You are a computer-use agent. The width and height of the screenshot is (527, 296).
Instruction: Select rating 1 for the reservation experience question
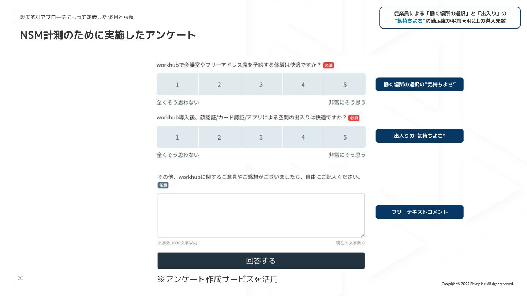[x=177, y=84]
